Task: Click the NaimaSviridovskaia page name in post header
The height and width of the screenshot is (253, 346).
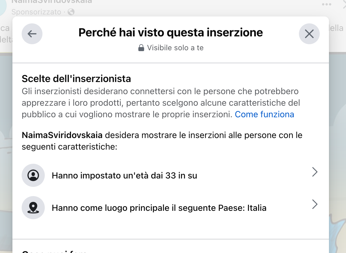Action: click(52, 2)
